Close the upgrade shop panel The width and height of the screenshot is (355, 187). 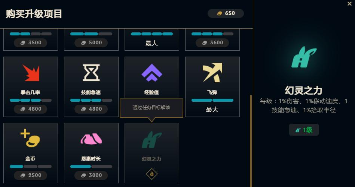(349, 4)
